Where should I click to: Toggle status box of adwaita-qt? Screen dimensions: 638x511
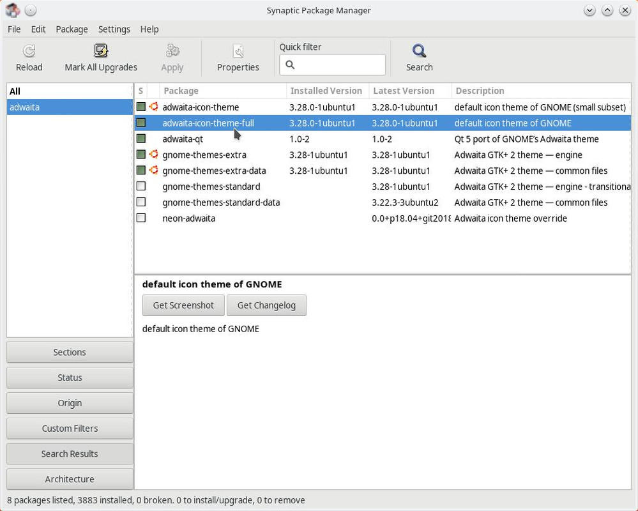141,139
